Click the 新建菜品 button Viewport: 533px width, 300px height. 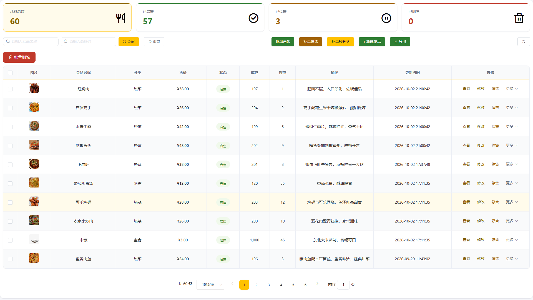tap(372, 42)
